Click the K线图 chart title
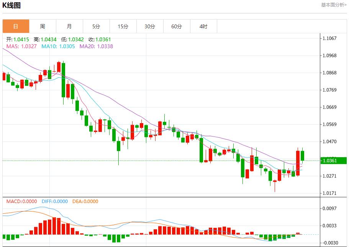349x247 pixels. (11, 5)
